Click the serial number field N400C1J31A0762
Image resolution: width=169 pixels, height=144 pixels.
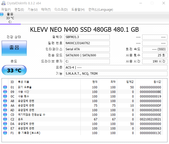[87, 43]
